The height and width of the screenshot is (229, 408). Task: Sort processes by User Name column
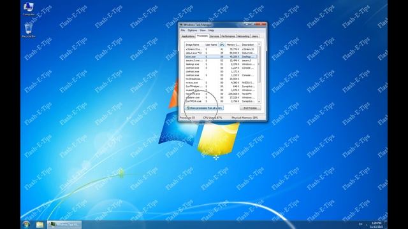(211, 45)
